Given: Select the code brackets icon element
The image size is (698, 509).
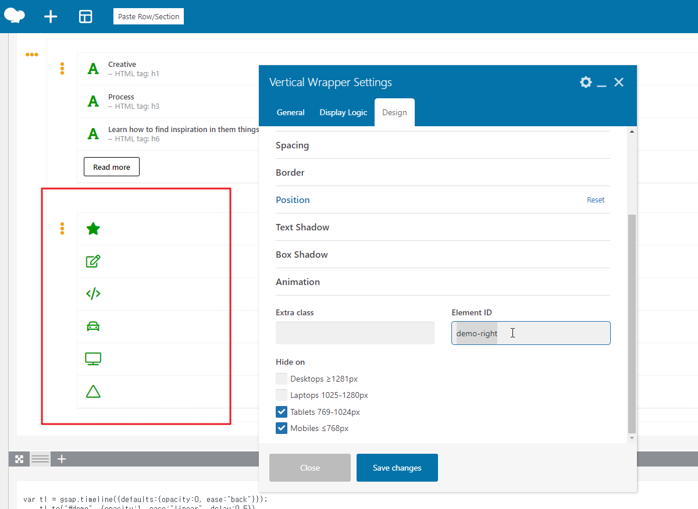Looking at the screenshot, I should pyautogui.click(x=93, y=294).
